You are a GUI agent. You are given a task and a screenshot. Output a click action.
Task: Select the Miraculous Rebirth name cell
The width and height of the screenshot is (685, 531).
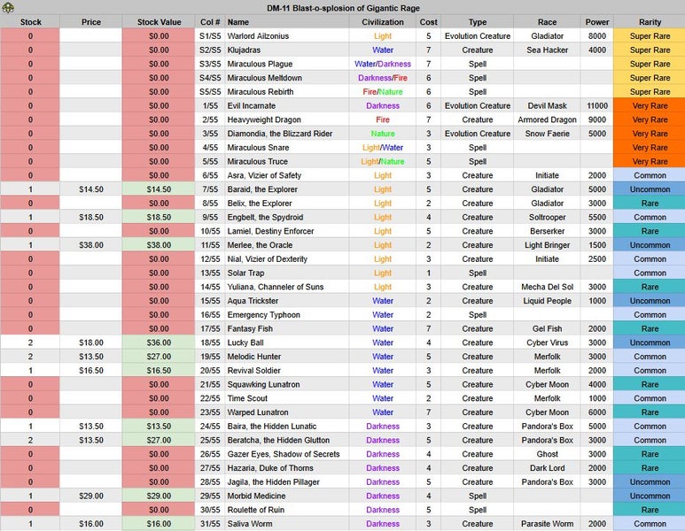click(287, 92)
